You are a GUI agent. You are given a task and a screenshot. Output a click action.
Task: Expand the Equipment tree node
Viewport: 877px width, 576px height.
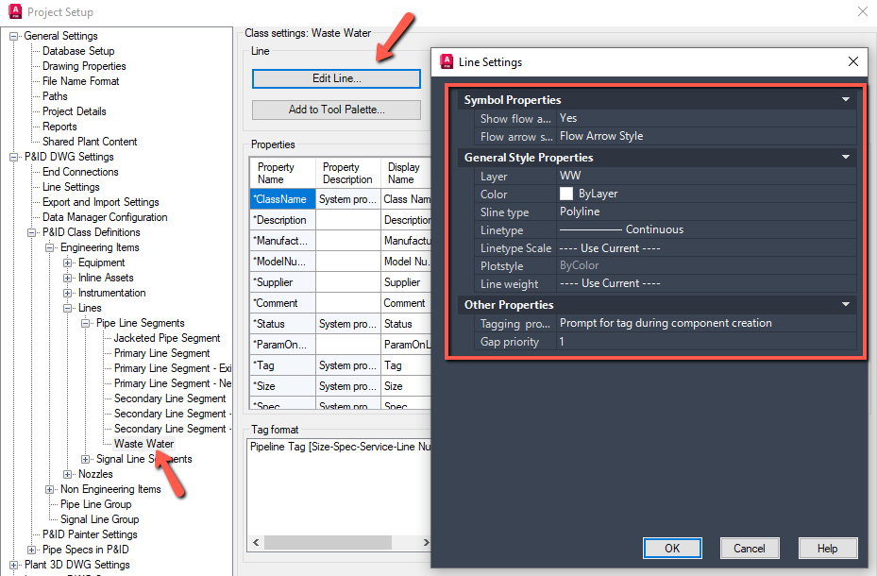(68, 263)
